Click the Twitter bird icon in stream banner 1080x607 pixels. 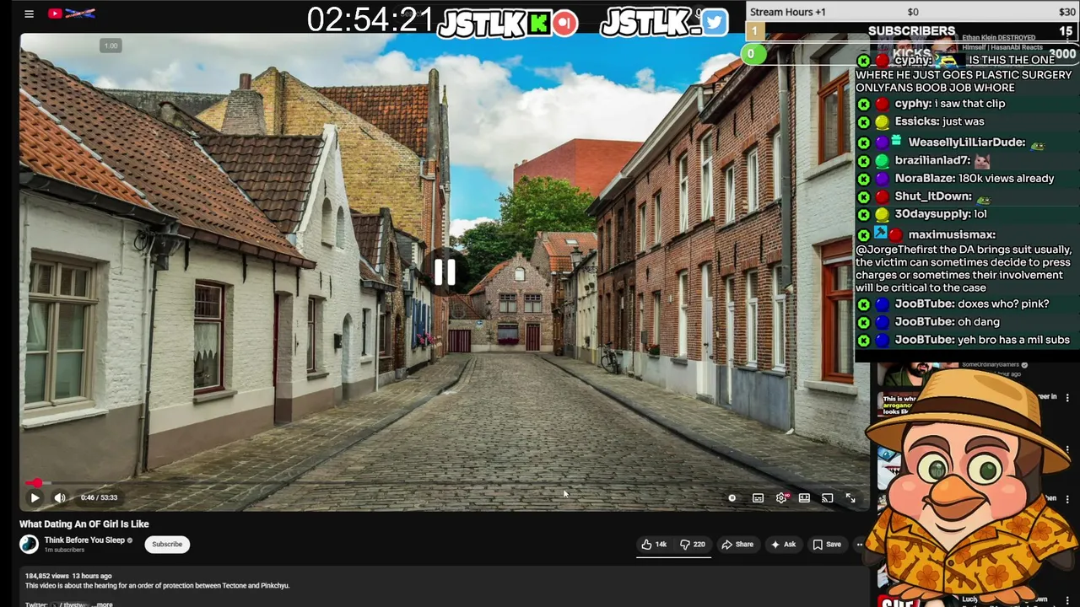[x=714, y=23]
